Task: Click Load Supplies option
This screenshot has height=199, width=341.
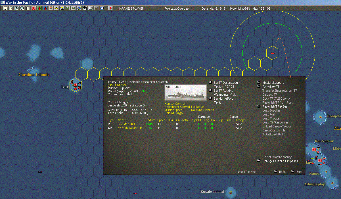Action: (x=271, y=110)
